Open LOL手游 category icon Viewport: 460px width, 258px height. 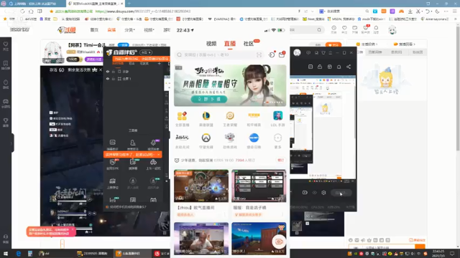pyautogui.click(x=278, y=119)
